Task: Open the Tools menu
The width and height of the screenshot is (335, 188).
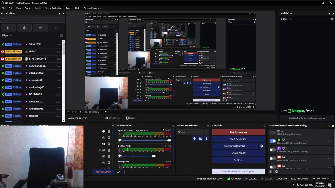Action: (69, 8)
